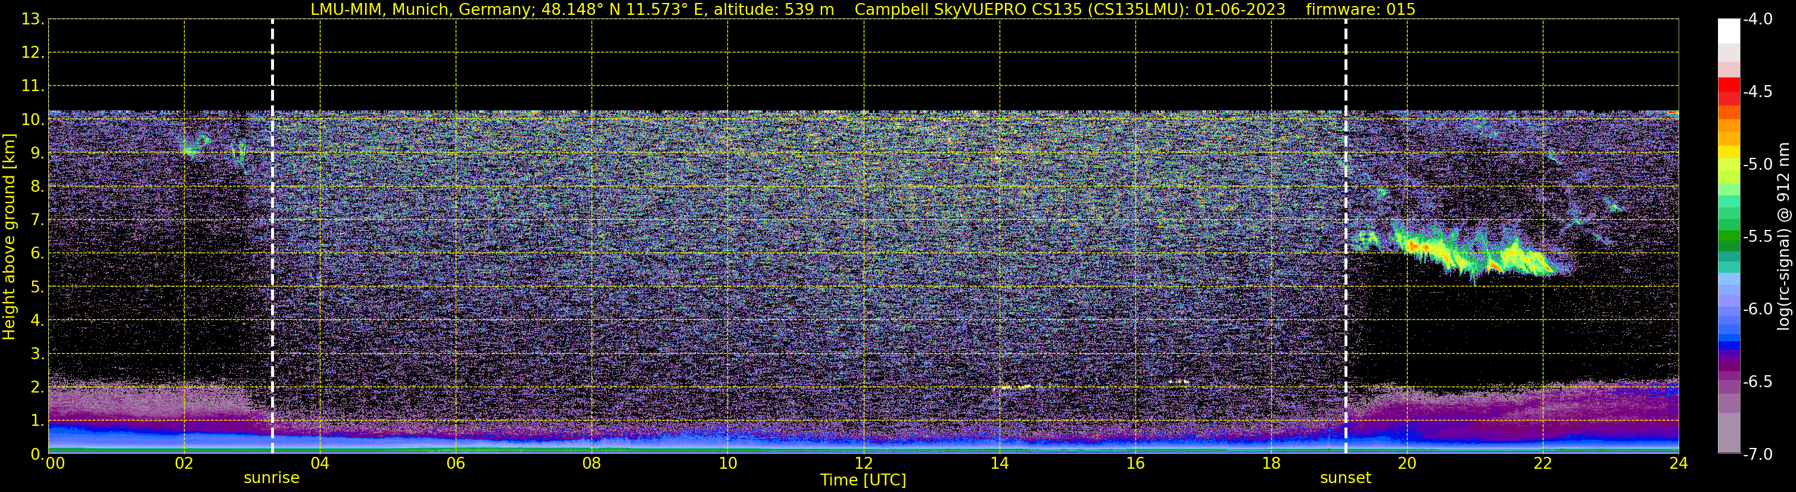
Task: Click the sunset dashed line marker
Action: click(x=1346, y=236)
